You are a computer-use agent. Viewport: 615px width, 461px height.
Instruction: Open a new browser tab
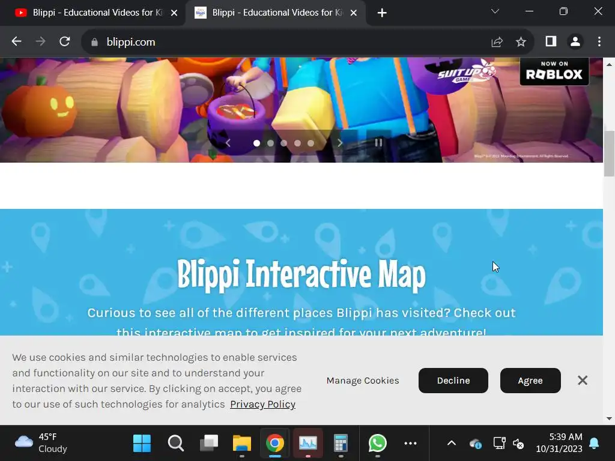pos(382,13)
